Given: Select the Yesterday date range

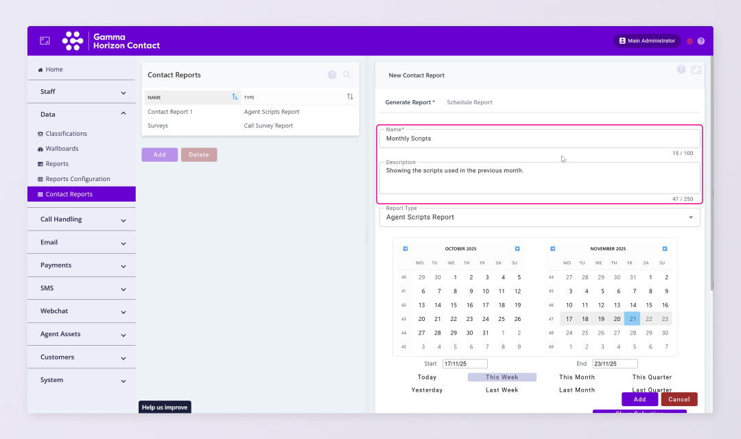Looking at the screenshot, I should 427,390.
